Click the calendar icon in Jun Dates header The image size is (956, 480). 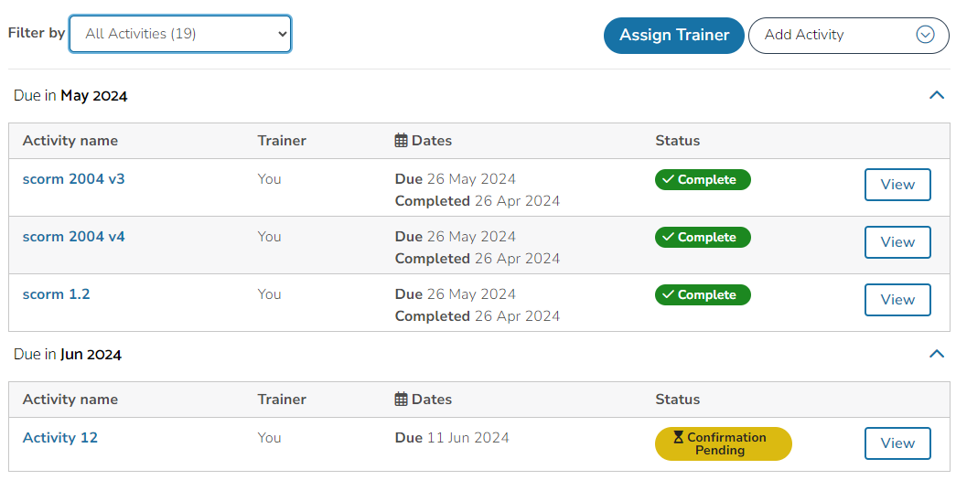tap(402, 400)
